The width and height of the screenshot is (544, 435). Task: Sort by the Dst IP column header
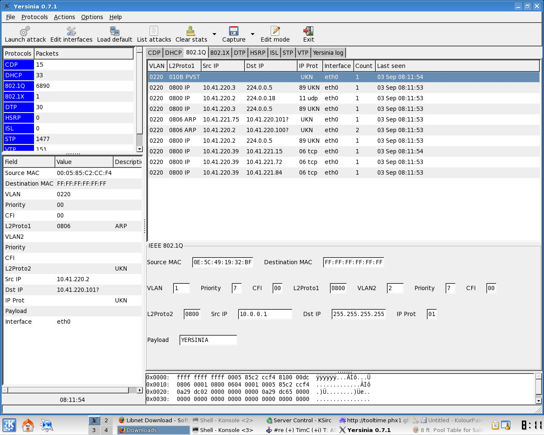271,66
